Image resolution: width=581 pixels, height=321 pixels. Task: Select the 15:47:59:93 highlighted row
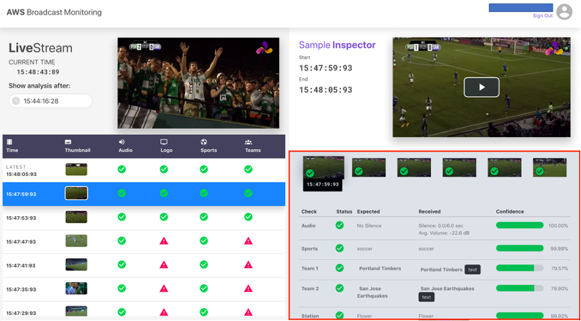pos(144,194)
